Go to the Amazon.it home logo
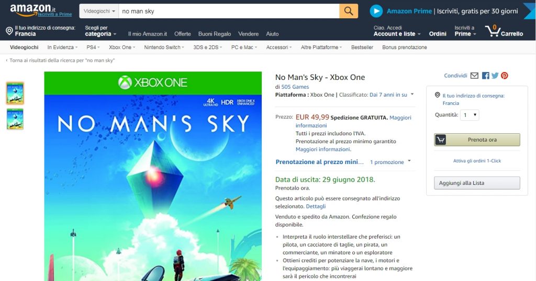 pos(33,10)
